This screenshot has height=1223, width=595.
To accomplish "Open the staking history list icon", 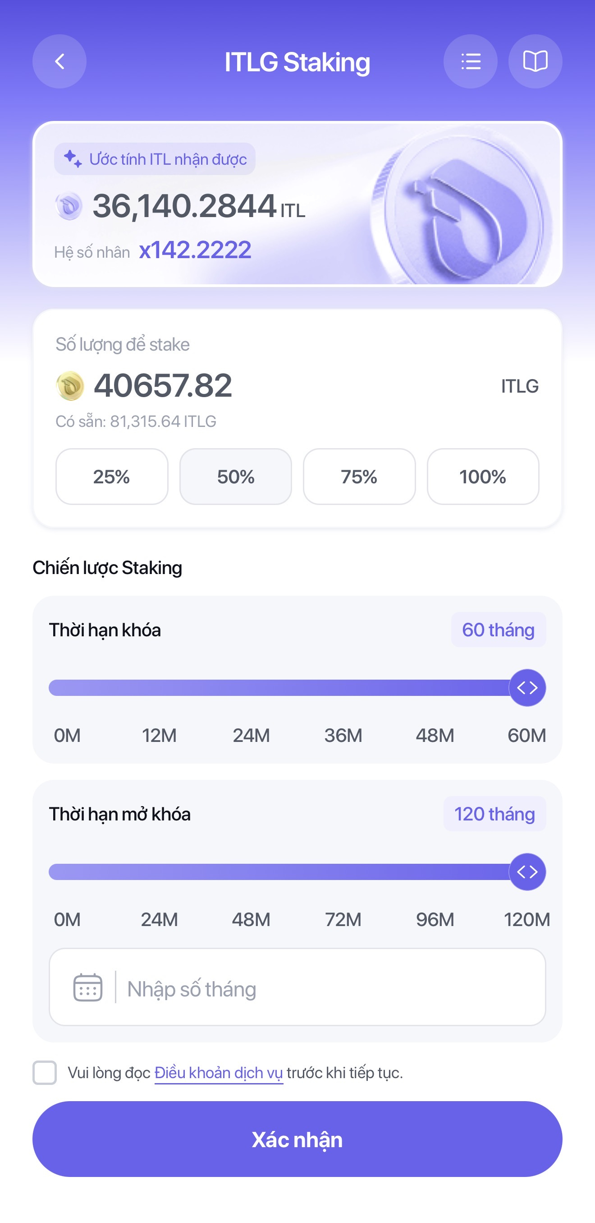I will pos(470,61).
